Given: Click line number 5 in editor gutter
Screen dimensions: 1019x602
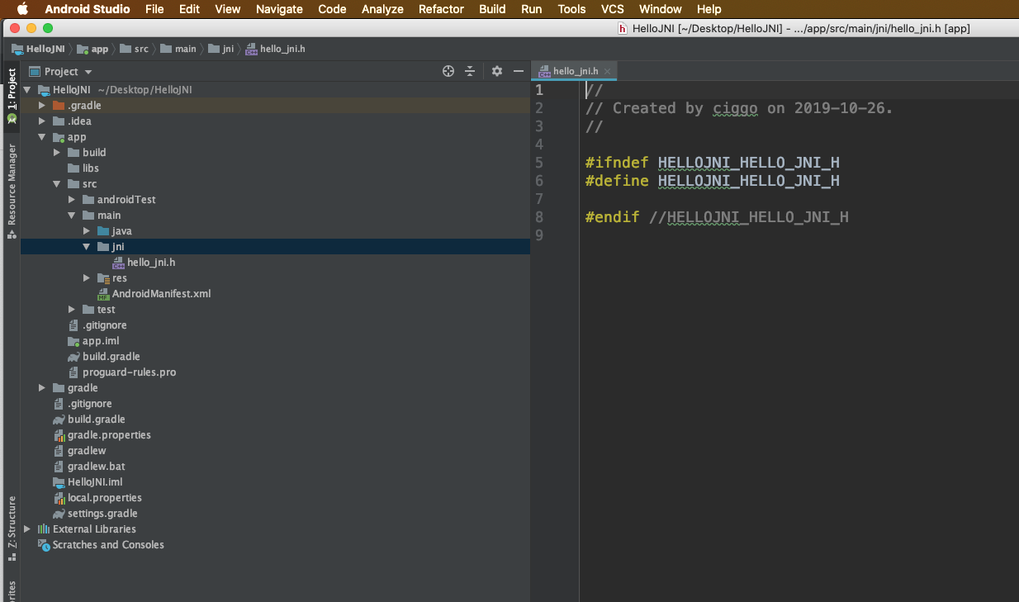Looking at the screenshot, I should [x=539, y=163].
